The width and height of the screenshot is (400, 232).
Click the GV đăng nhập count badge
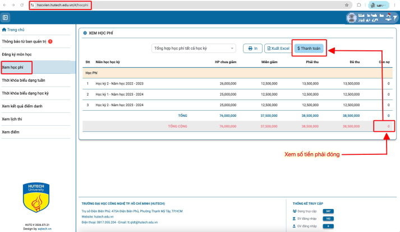328,226
